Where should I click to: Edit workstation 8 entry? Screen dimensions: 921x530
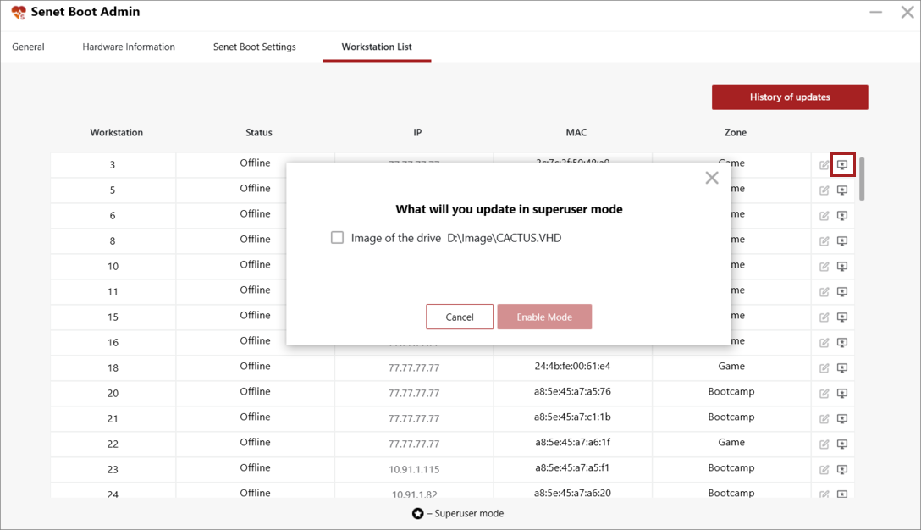coord(824,241)
